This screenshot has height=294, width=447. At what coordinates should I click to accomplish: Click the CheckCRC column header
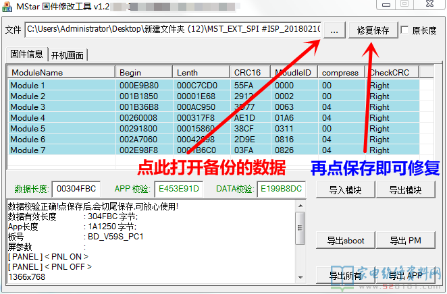coord(392,72)
